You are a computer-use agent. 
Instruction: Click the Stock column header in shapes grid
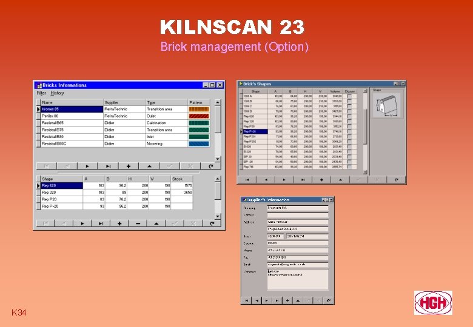click(x=182, y=179)
